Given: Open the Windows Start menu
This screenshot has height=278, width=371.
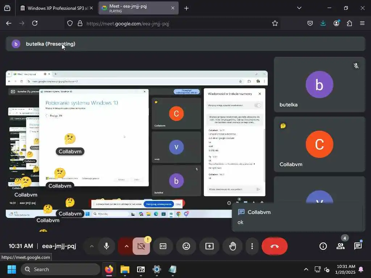Looking at the screenshot, I should tap(12, 269).
